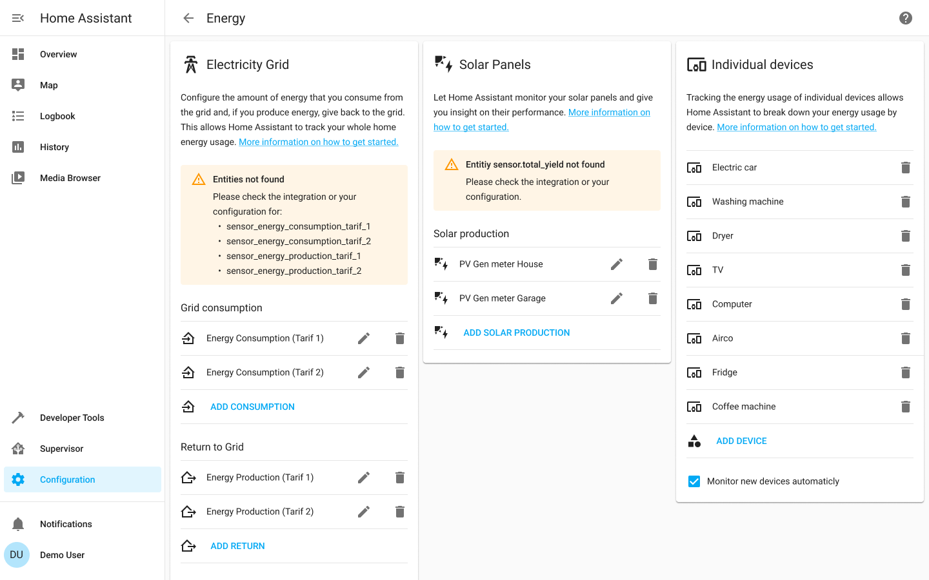Viewport: 929px width, 580px height.
Task: Delete PV Gen meter Garage entry
Action: 653,298
